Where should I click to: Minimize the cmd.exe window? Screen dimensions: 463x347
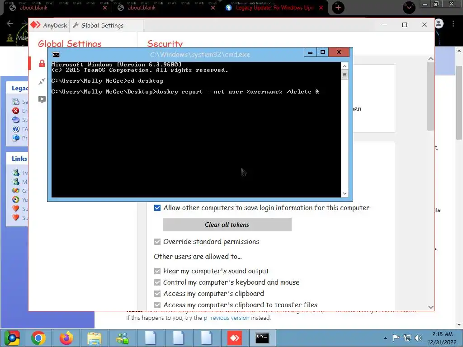click(310, 52)
